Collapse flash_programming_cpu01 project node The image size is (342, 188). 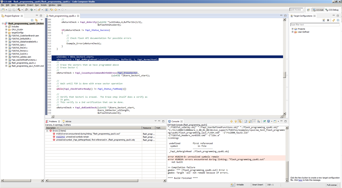[3, 23]
